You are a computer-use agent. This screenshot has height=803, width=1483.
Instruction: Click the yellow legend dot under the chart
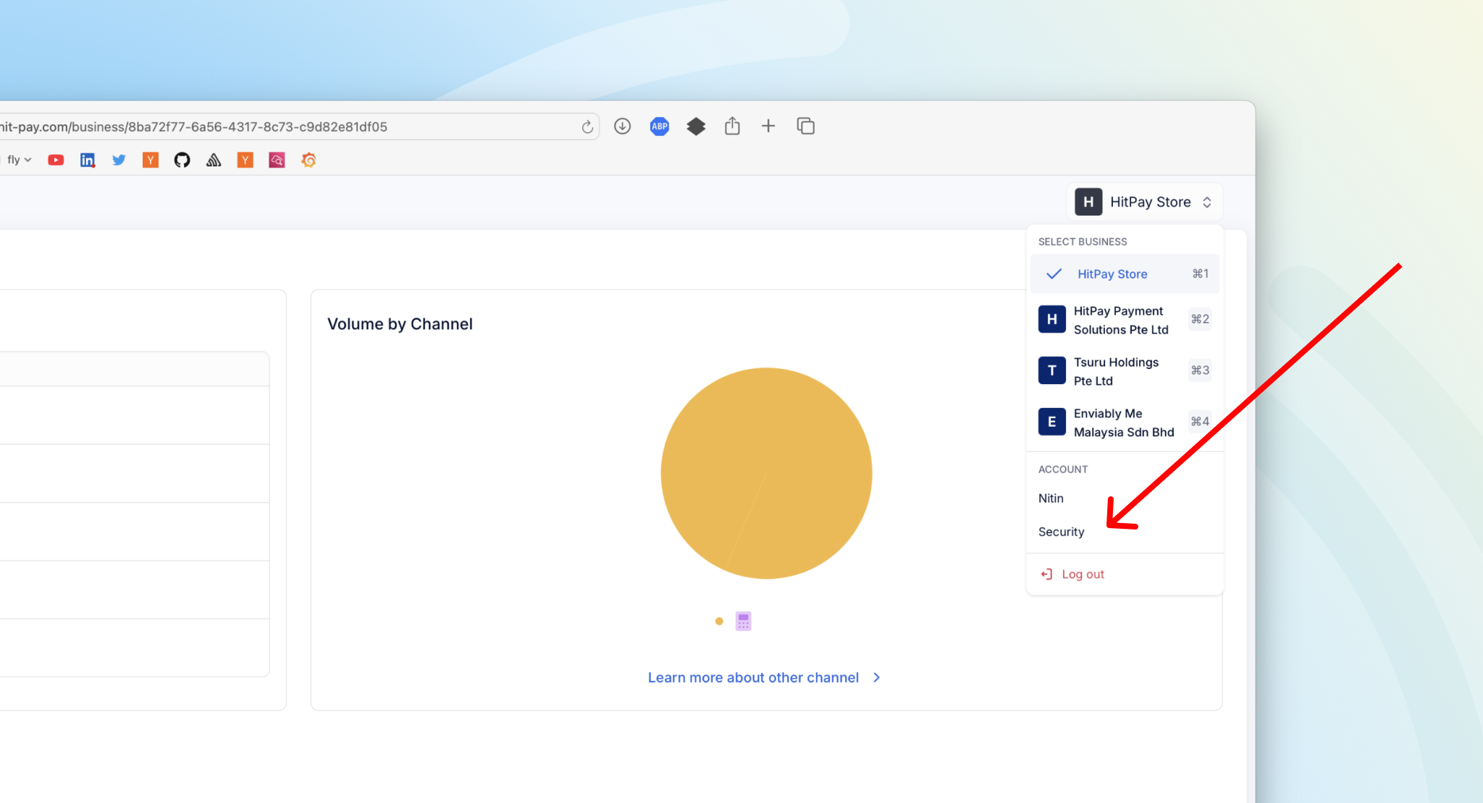tap(719, 621)
